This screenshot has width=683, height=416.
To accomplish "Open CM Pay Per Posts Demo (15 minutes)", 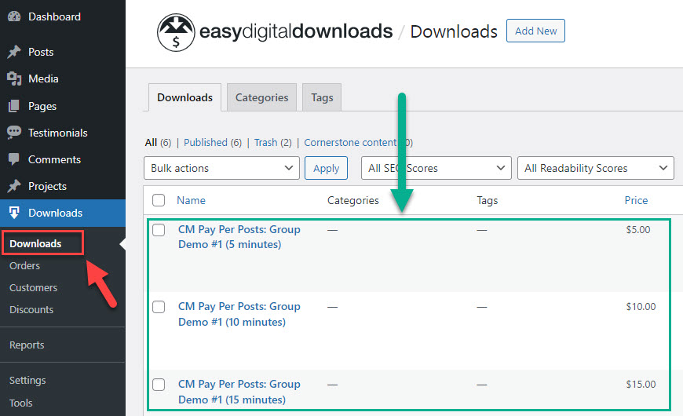I will [239, 392].
